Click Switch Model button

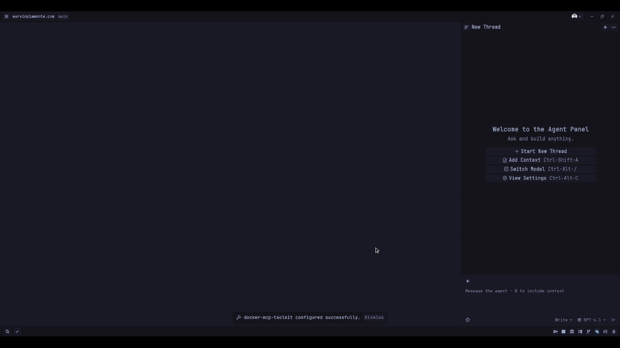click(540, 169)
